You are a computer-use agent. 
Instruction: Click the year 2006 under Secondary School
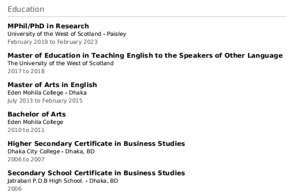(14, 189)
